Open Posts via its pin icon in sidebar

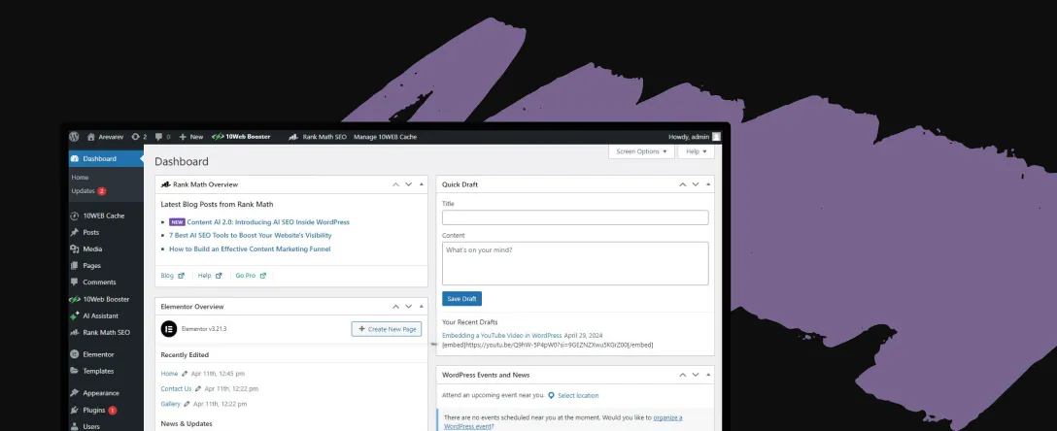click(75, 233)
